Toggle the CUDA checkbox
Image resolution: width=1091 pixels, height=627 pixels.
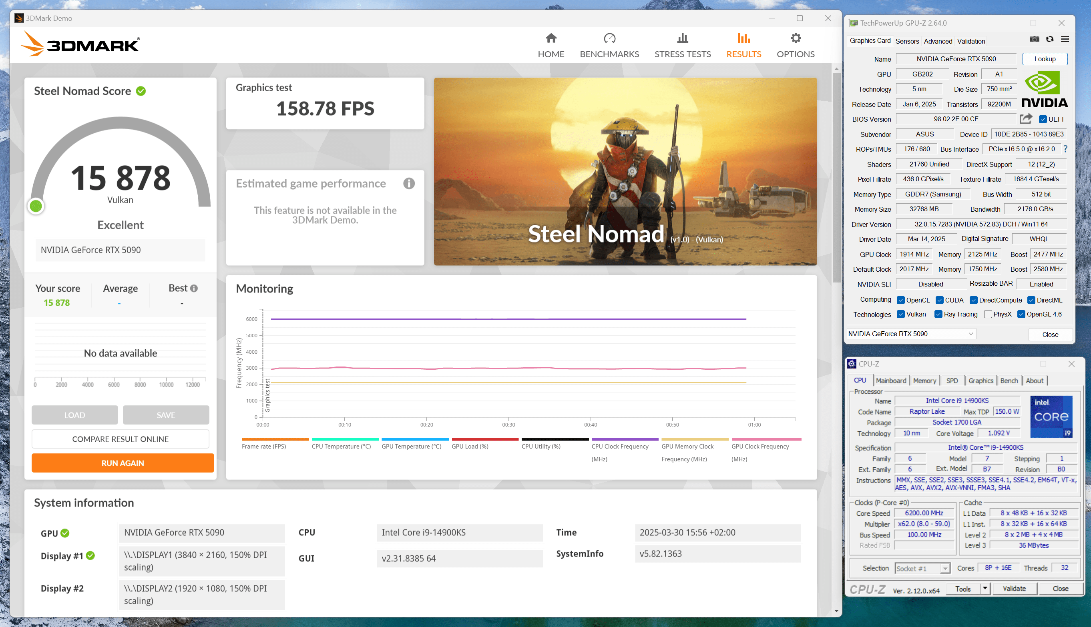[939, 300]
